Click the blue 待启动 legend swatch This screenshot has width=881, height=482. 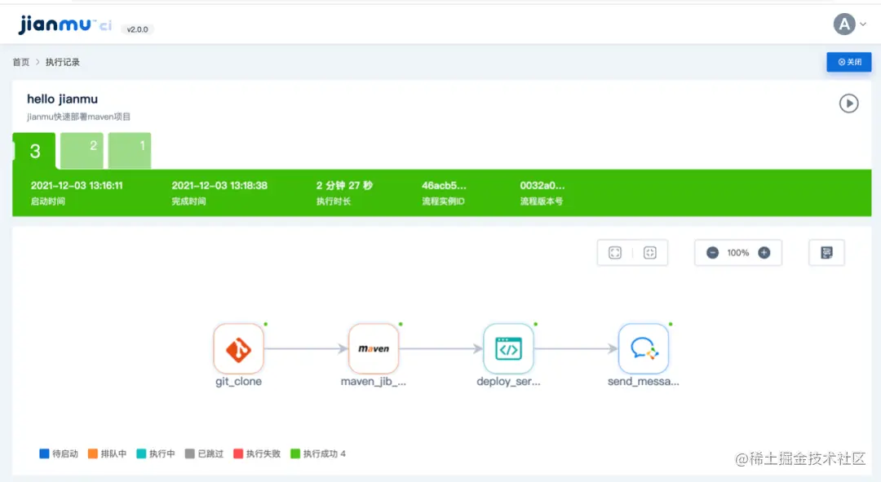44,453
